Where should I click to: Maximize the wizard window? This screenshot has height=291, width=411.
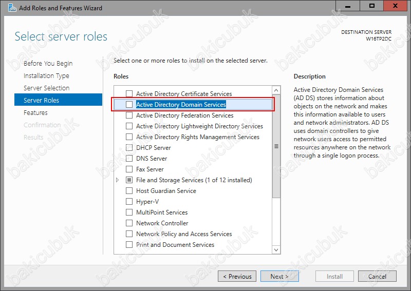tap(371, 6)
